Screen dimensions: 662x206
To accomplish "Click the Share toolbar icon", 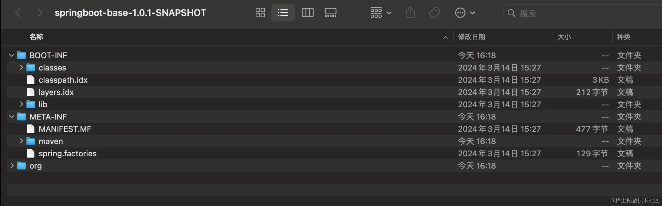I will 410,13.
